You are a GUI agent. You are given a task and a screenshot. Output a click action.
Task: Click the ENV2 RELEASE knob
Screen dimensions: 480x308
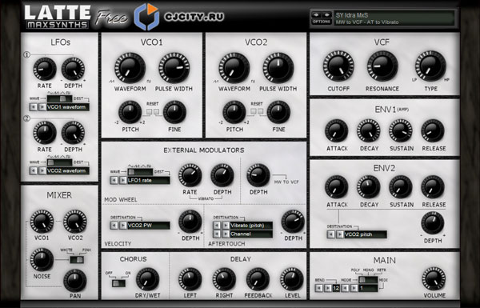pos(433,186)
